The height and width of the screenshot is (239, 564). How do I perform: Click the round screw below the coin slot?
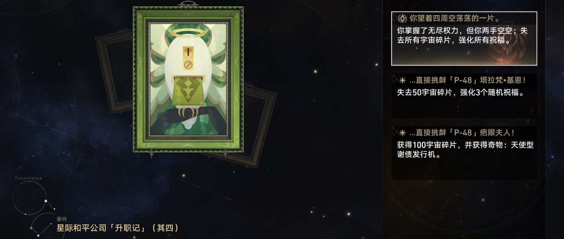188,64
